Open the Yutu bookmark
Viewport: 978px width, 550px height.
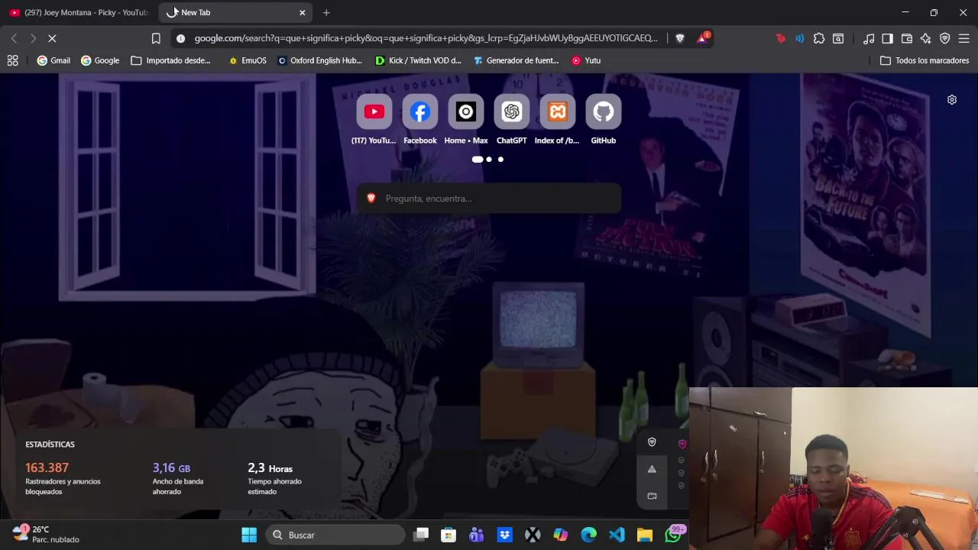tap(586, 60)
